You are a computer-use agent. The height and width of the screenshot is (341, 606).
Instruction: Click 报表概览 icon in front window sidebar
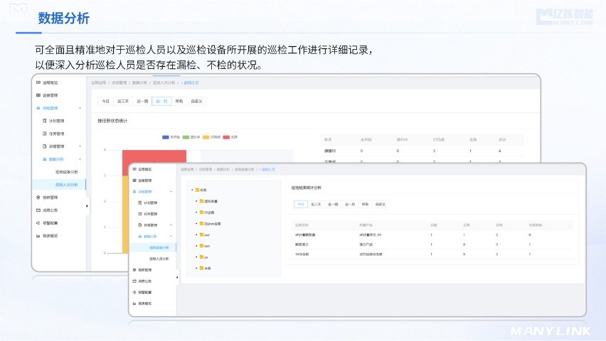[x=134, y=303]
